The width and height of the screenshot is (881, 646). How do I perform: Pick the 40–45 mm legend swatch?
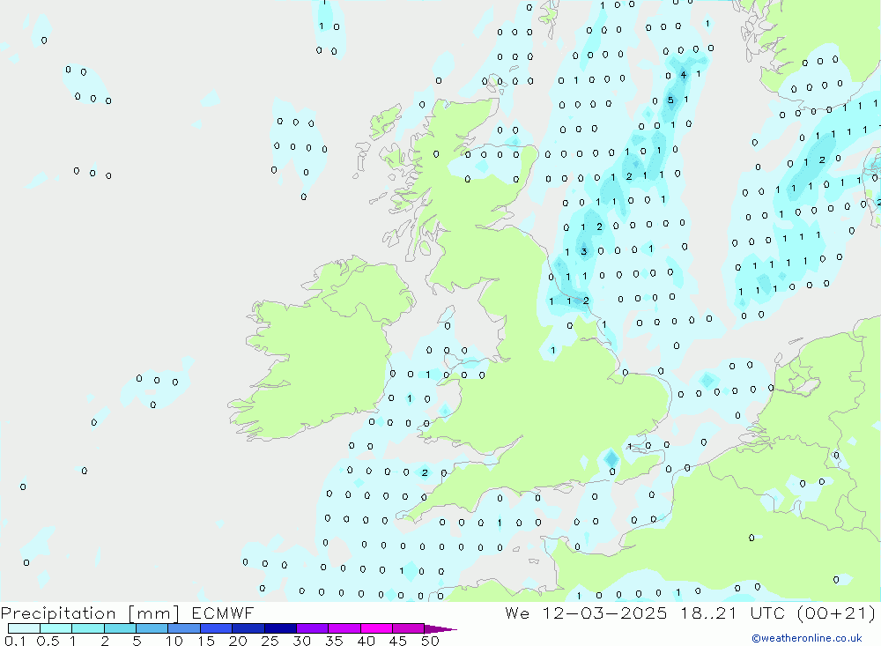click(x=376, y=628)
